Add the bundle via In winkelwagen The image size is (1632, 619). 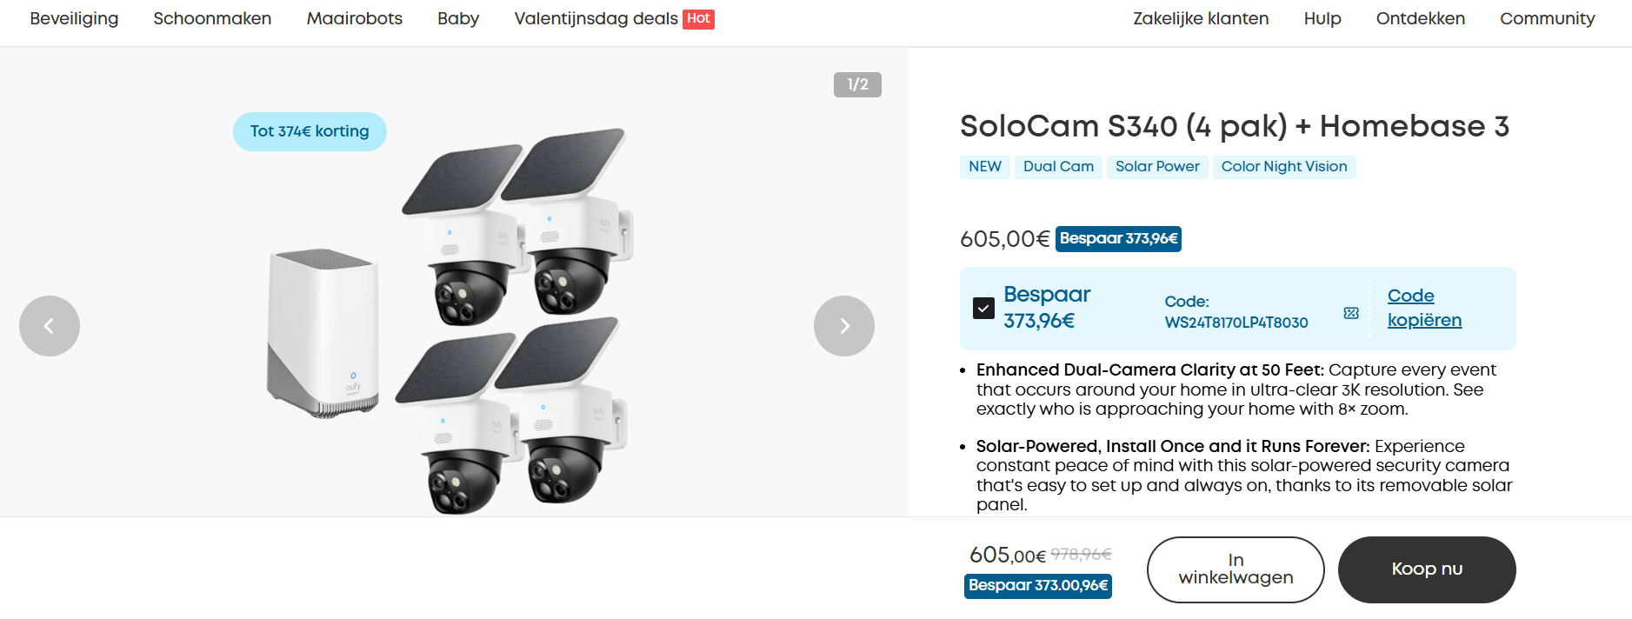click(x=1235, y=569)
